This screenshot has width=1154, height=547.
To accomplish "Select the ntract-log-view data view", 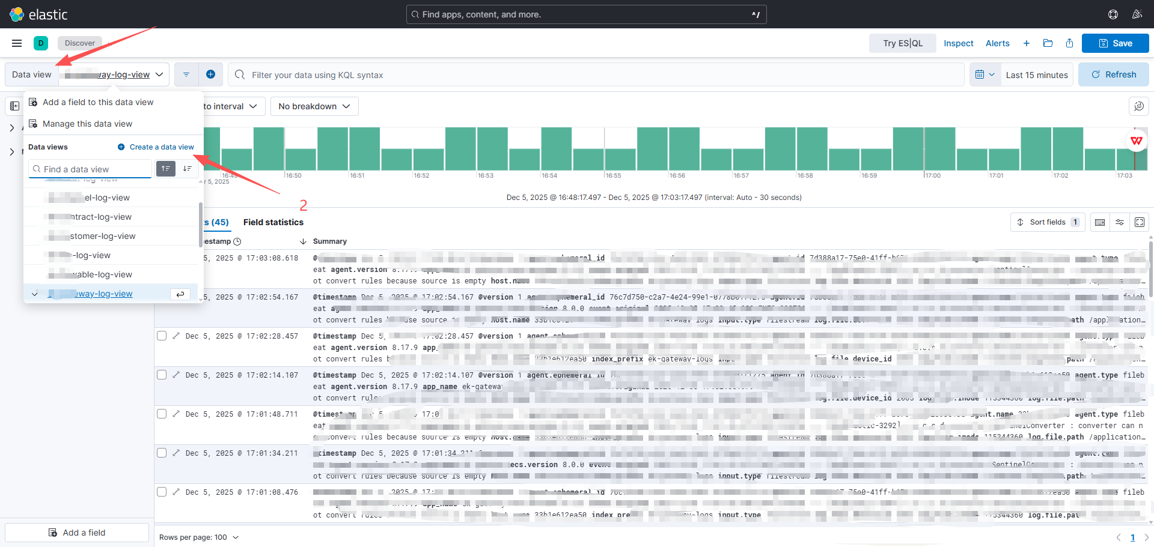I will tap(111, 217).
